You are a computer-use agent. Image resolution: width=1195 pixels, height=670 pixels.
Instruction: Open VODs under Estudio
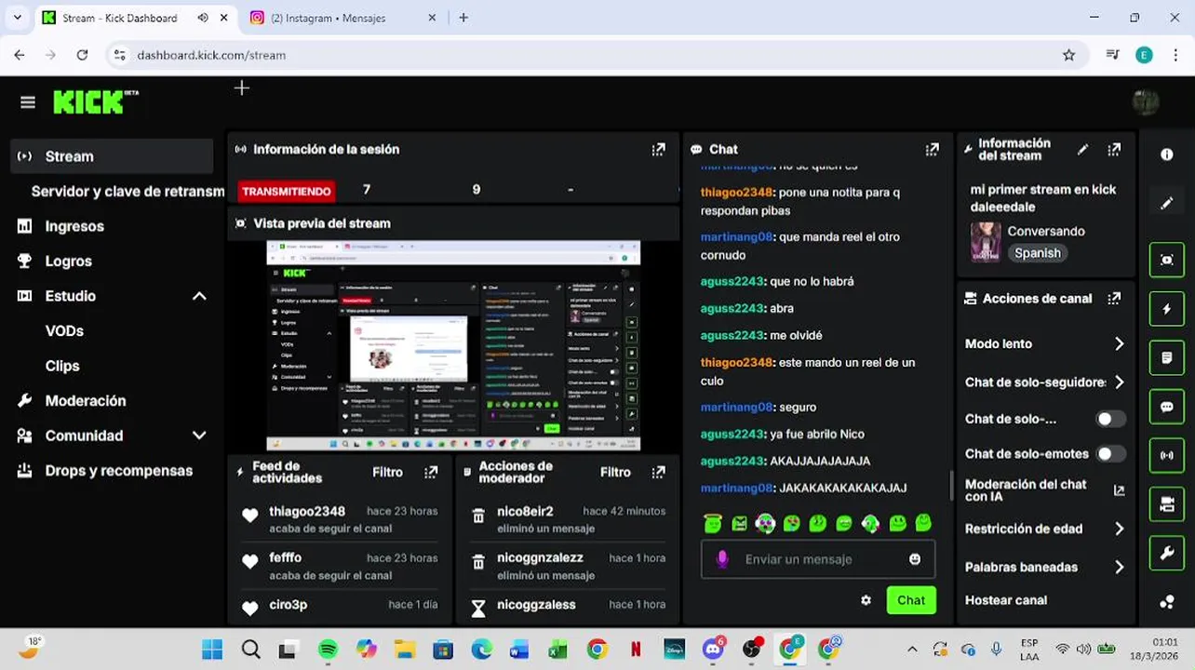coord(64,331)
